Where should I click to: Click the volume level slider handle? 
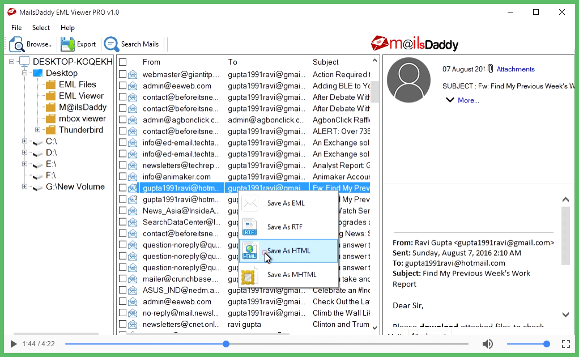click(547, 344)
